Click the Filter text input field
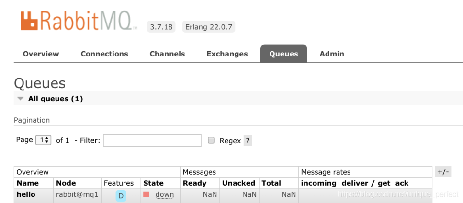This screenshot has width=463, height=203. coord(152,140)
